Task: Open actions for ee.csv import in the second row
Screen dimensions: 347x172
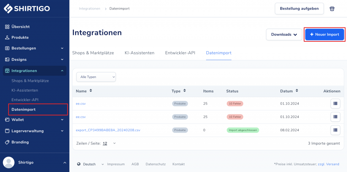Action: [x=335, y=117]
